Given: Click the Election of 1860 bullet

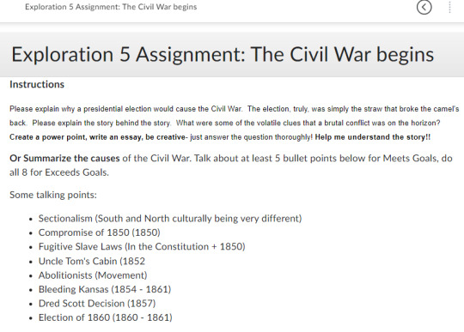Looking at the screenshot, I should click(106, 317).
